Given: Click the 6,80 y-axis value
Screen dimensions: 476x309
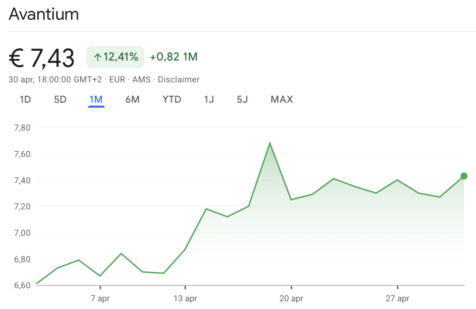Looking at the screenshot, I should 22,259.
